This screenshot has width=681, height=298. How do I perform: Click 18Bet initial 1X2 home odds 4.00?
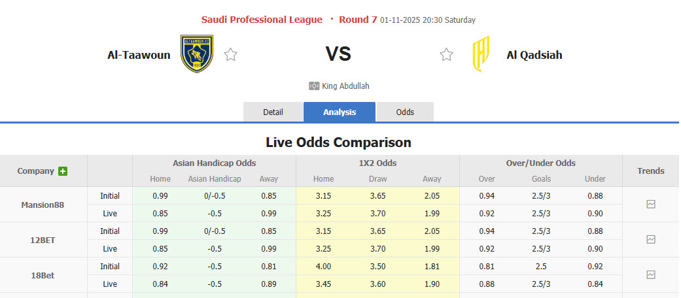(x=323, y=267)
